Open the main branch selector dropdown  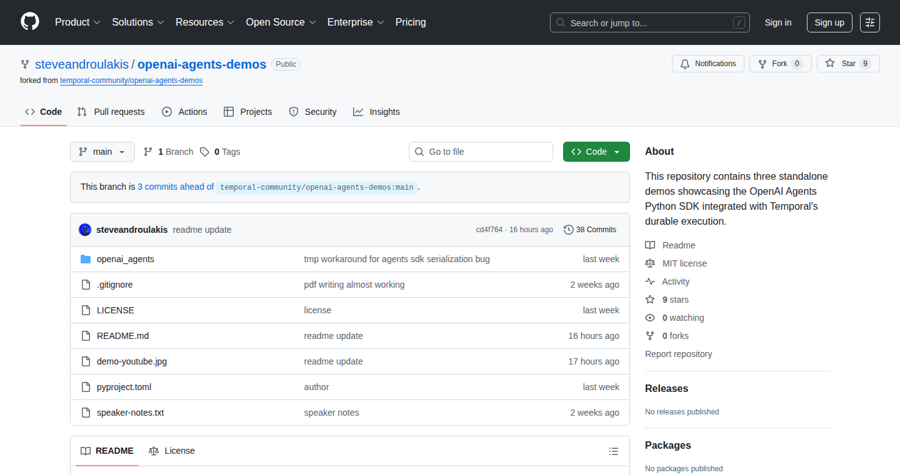click(x=102, y=152)
